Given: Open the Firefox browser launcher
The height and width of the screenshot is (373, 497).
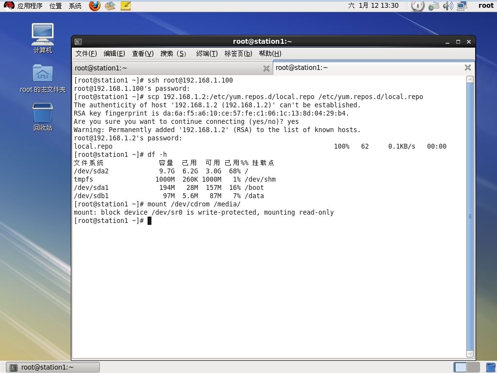Looking at the screenshot, I should click(x=95, y=6).
